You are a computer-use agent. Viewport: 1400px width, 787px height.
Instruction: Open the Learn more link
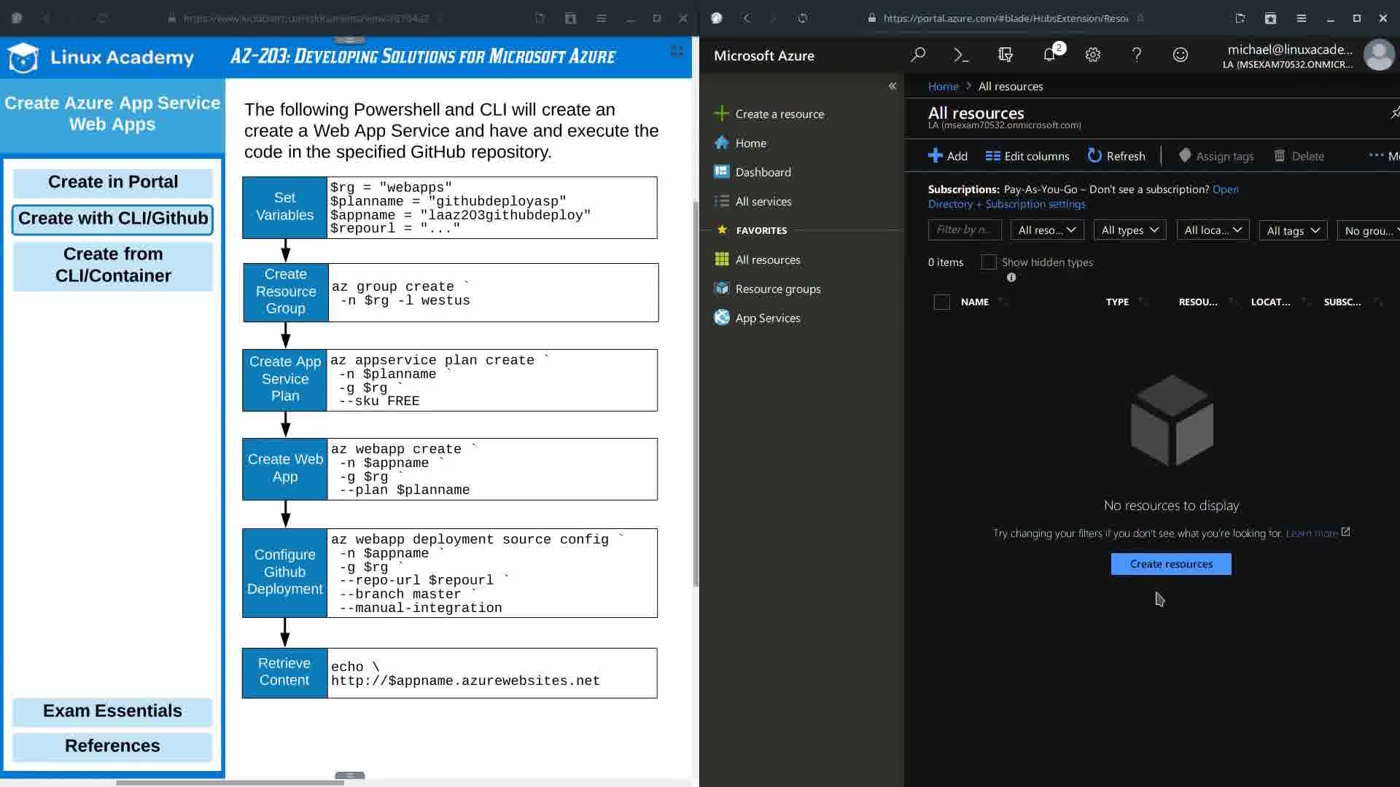tap(1311, 533)
